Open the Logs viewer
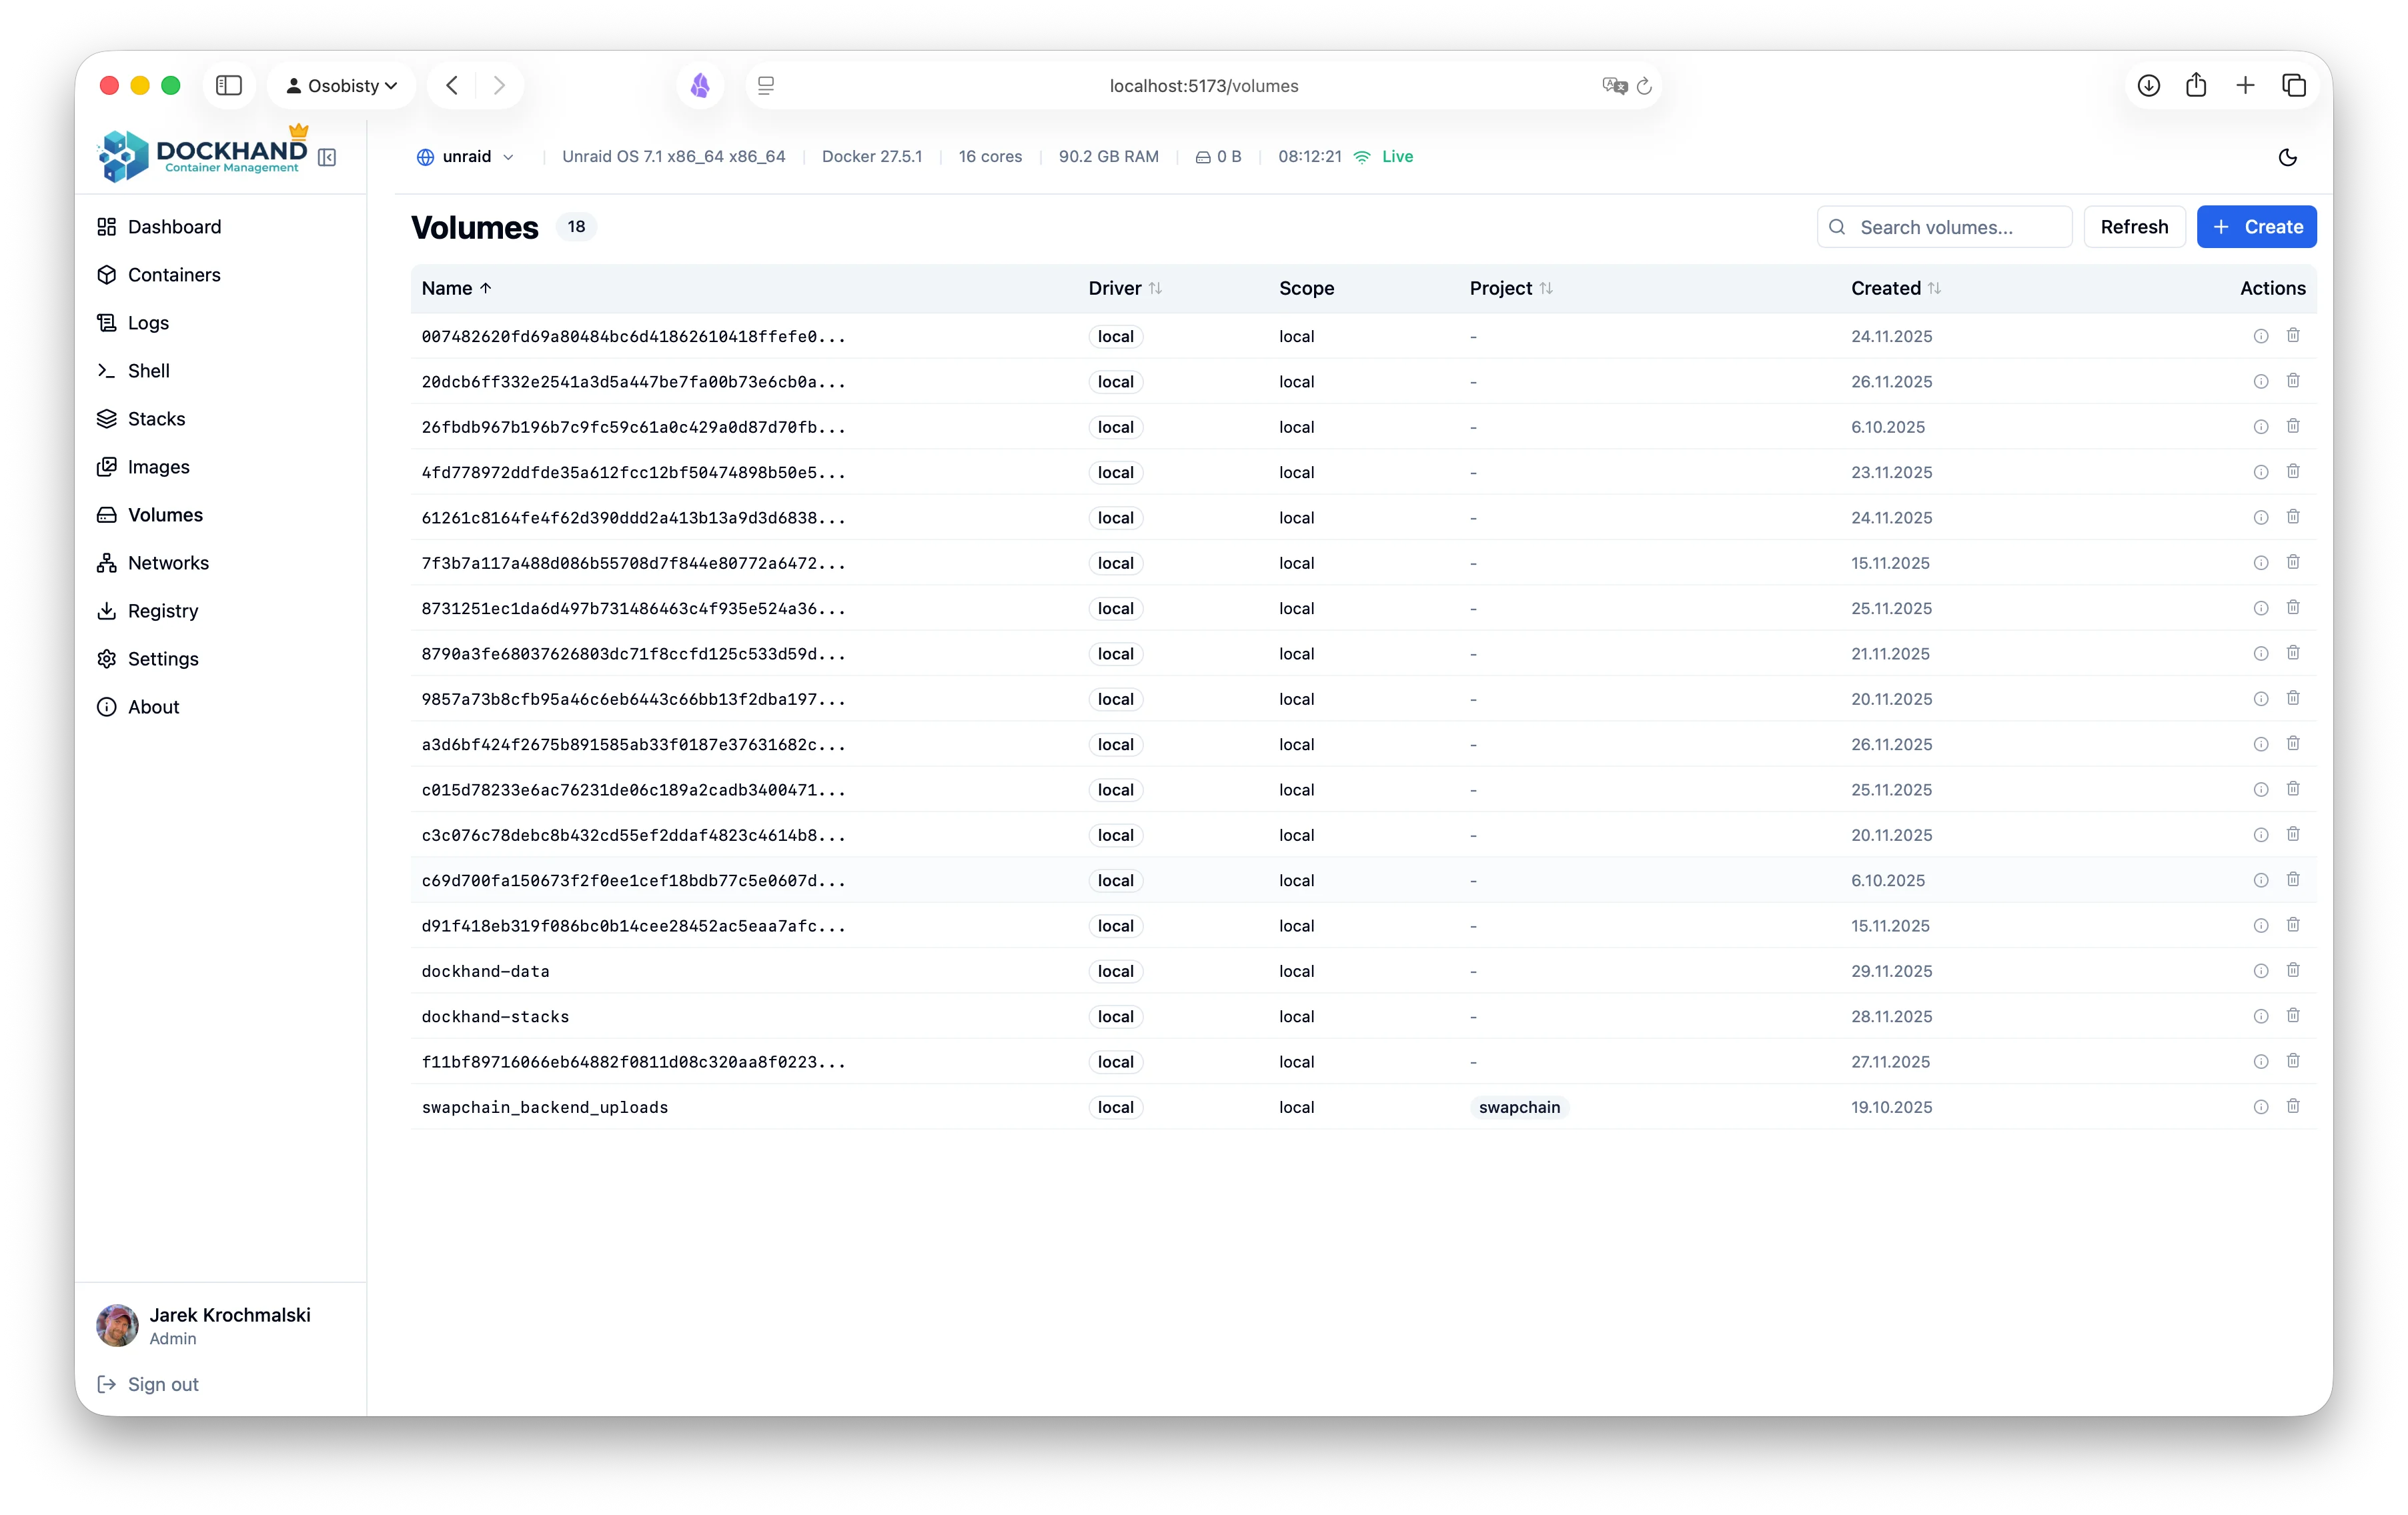The width and height of the screenshot is (2408, 1515). 147,323
